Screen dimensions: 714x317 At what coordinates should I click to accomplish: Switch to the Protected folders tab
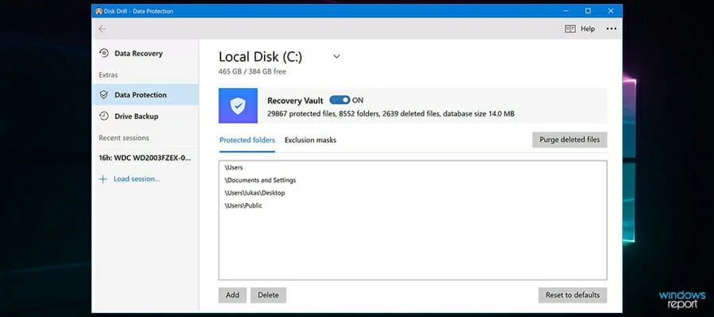click(248, 140)
